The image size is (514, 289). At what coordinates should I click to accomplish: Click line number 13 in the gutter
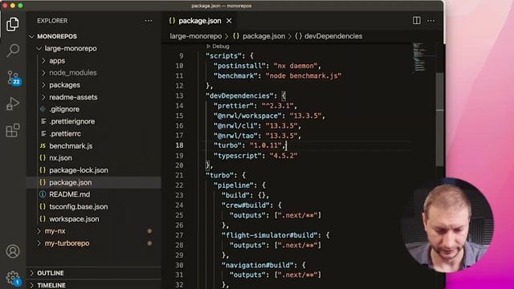(x=179, y=96)
